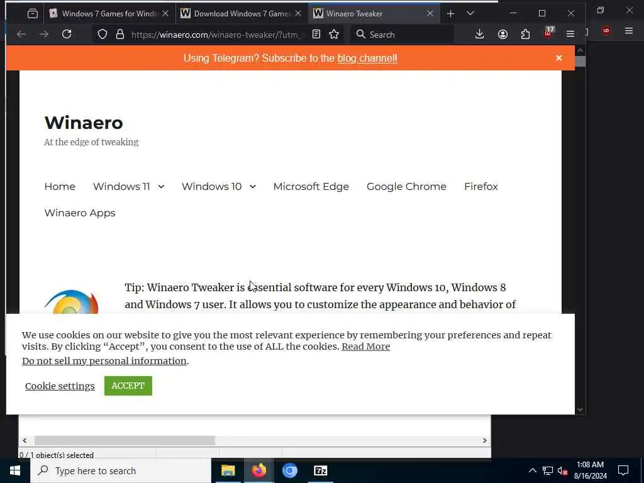644x483 pixels.
Task: Switch to Windows 7 Games for Windows tab
Action: [x=109, y=14]
